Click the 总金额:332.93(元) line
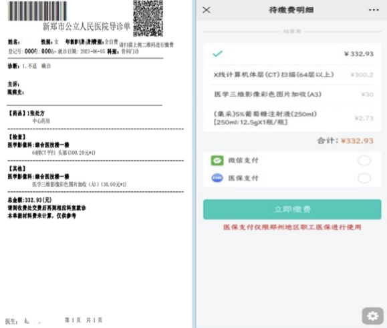The width and height of the screenshot is (387, 328). pos(29,200)
